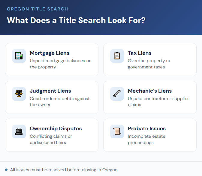The width and height of the screenshot is (202, 176).
Task: Click the Probate Issues heading
Action: [147, 128]
